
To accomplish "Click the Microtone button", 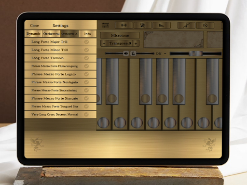I will (x=120, y=35).
